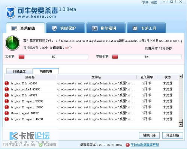Click the currently scanned file path text

pyautogui.click(x=119, y=41)
